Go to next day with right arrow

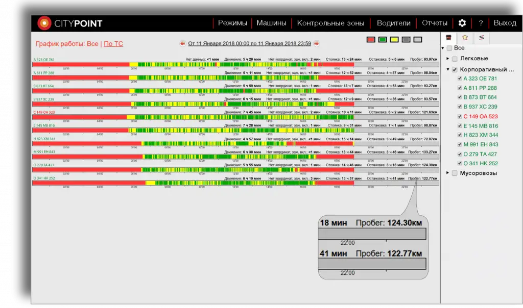[317, 44]
